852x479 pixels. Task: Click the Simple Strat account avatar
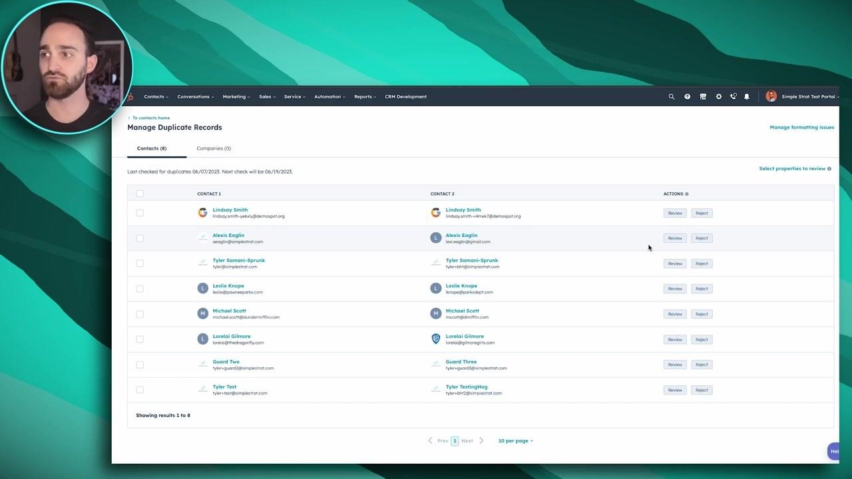(x=771, y=96)
